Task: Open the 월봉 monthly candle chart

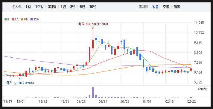Action: pos(177,7)
